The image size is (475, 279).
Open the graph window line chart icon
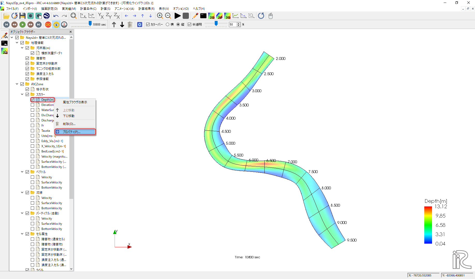(235, 16)
